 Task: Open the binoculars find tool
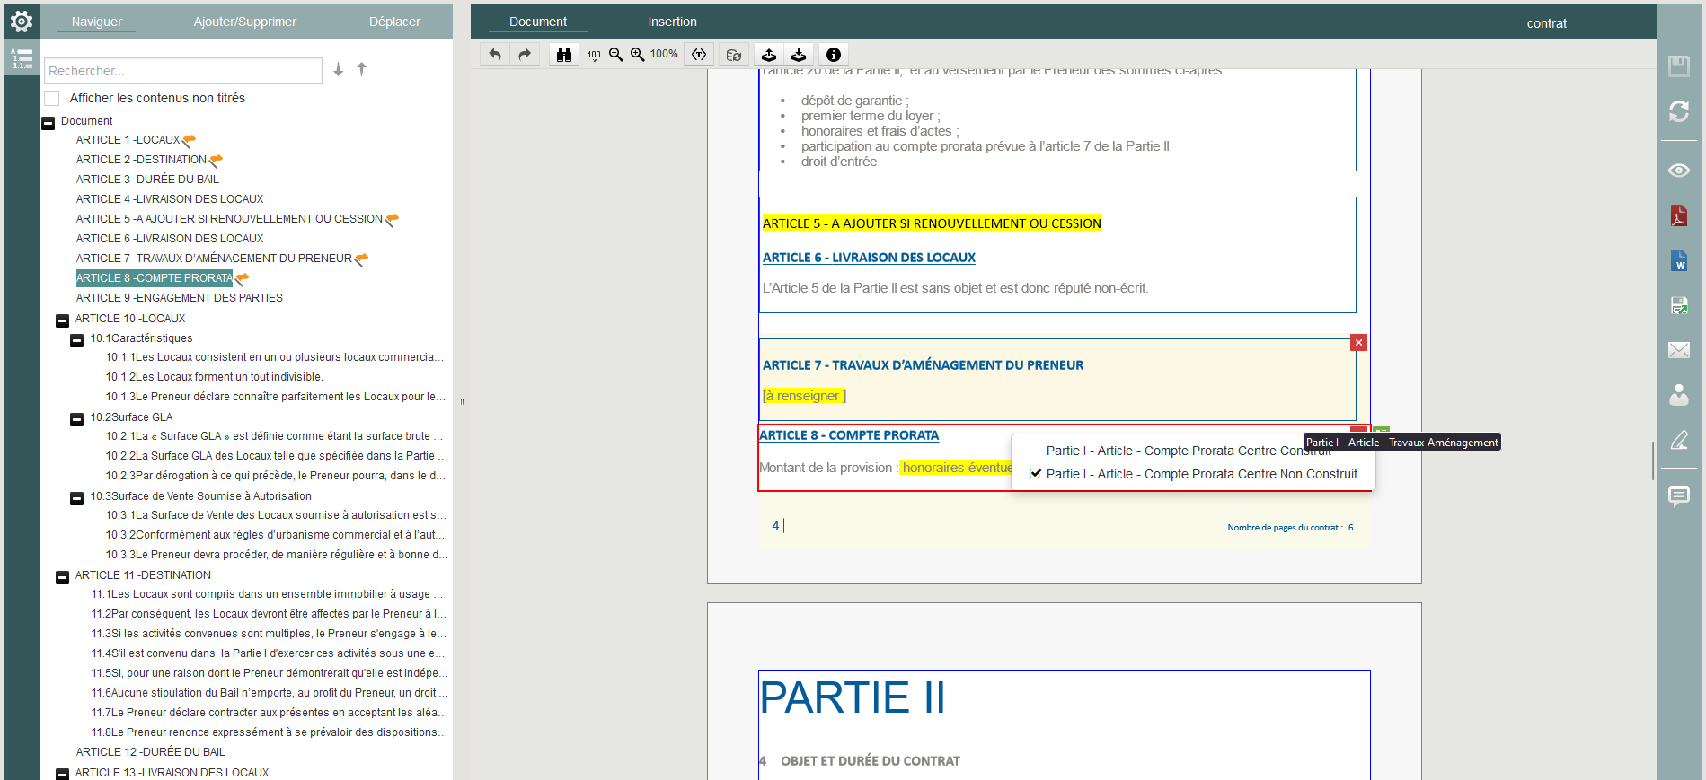[x=564, y=55]
